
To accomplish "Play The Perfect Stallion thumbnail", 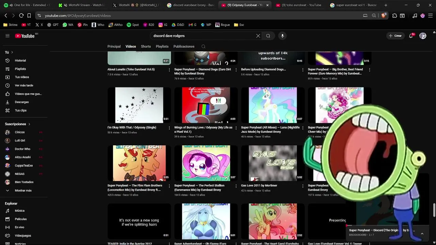I will coord(206,163).
